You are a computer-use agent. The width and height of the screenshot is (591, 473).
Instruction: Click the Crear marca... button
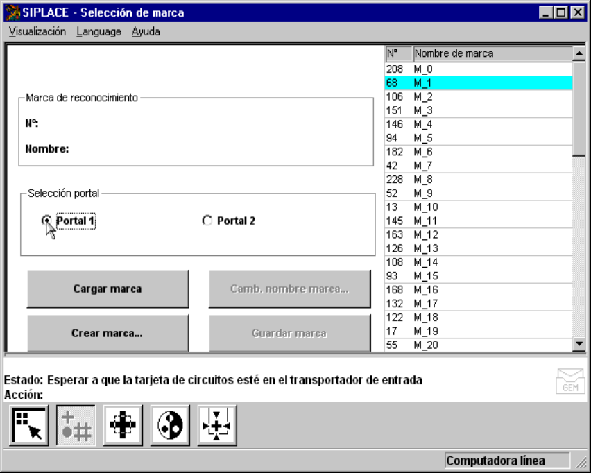[108, 333]
